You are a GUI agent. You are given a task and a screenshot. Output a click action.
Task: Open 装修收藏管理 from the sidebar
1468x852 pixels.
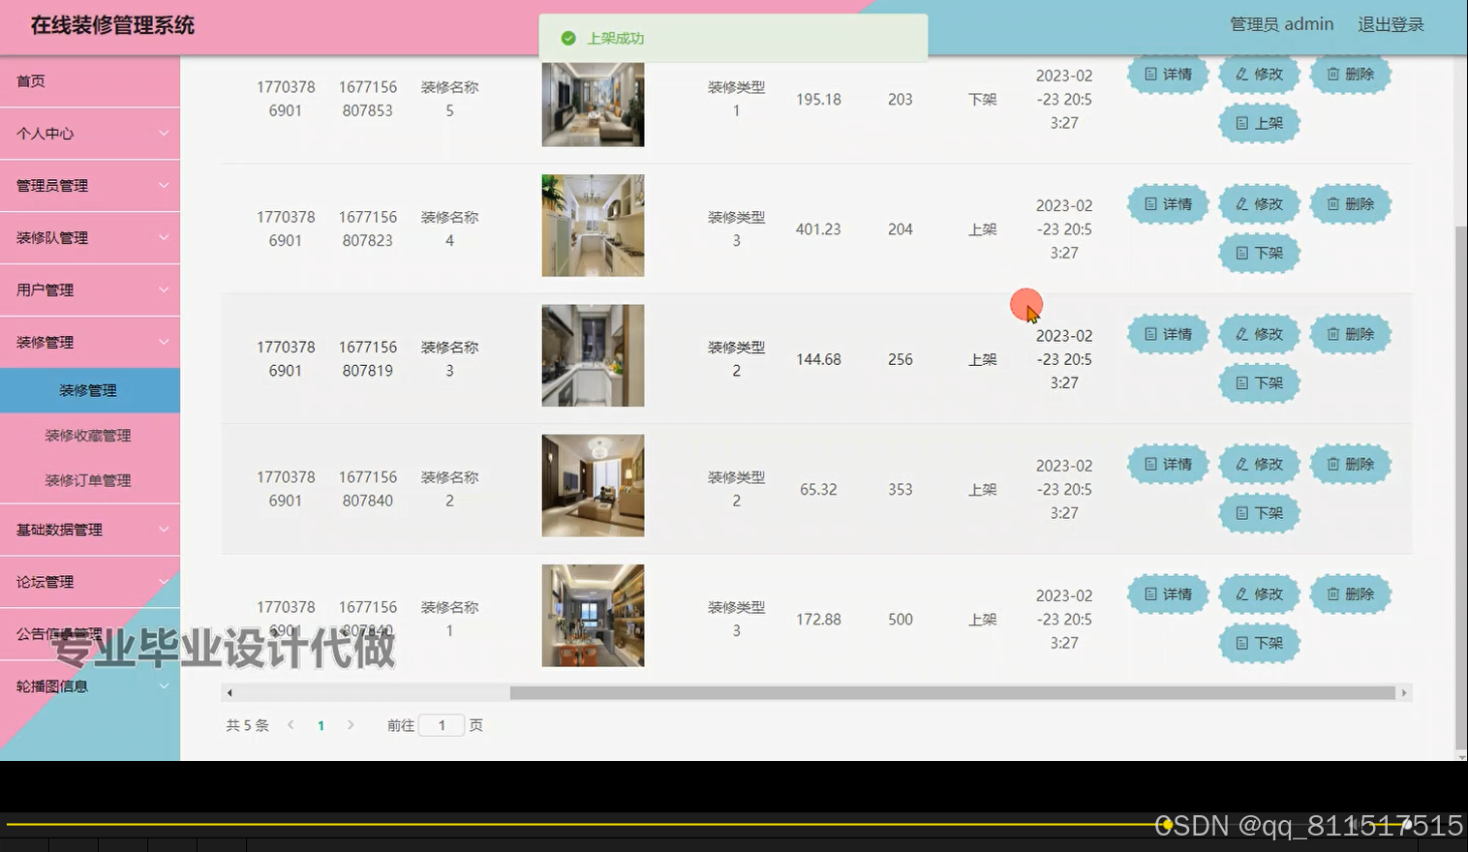87,435
